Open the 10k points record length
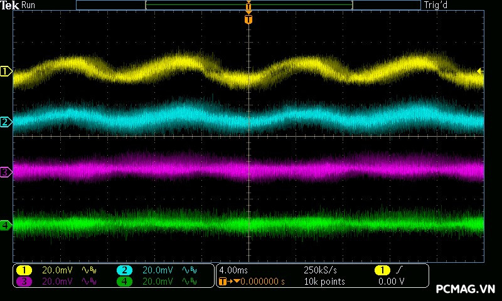 [324, 282]
